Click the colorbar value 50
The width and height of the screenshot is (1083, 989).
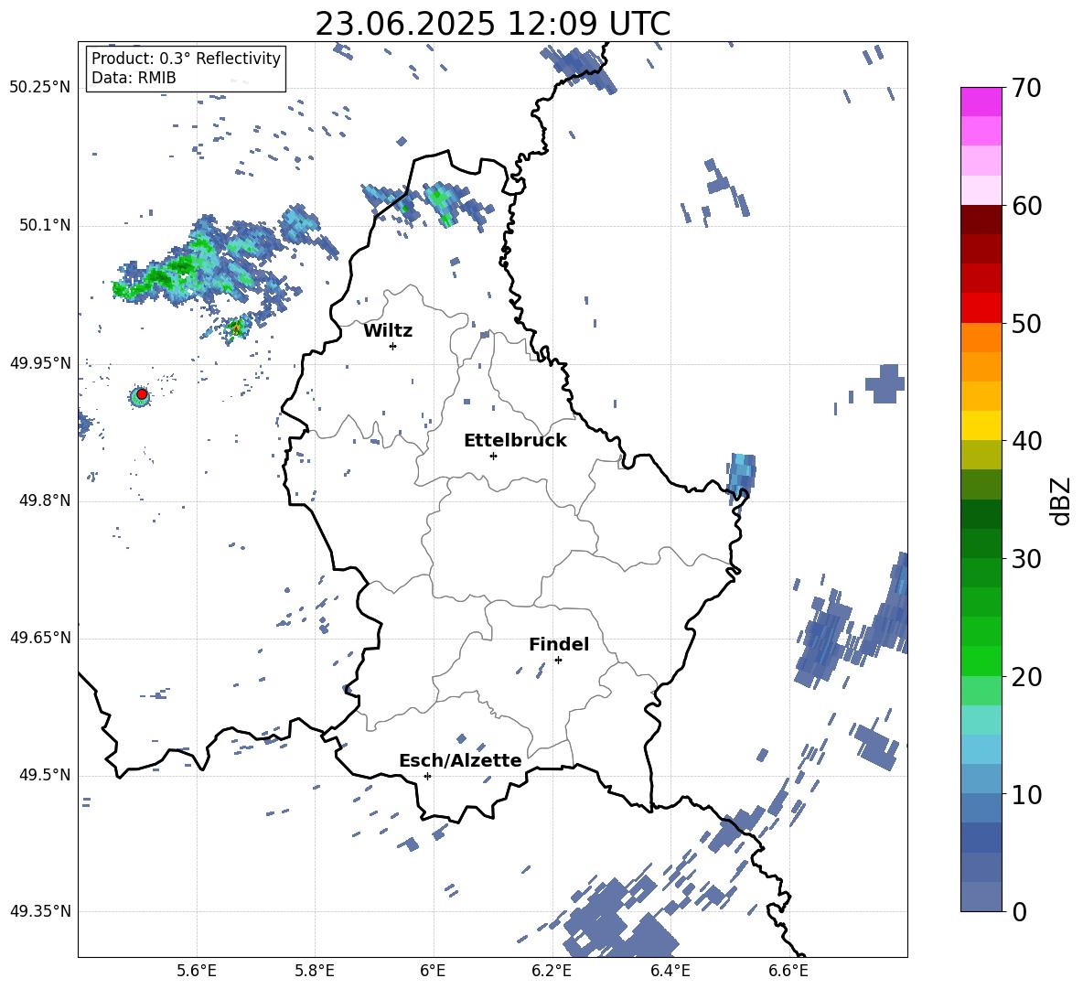pyautogui.click(x=1026, y=323)
